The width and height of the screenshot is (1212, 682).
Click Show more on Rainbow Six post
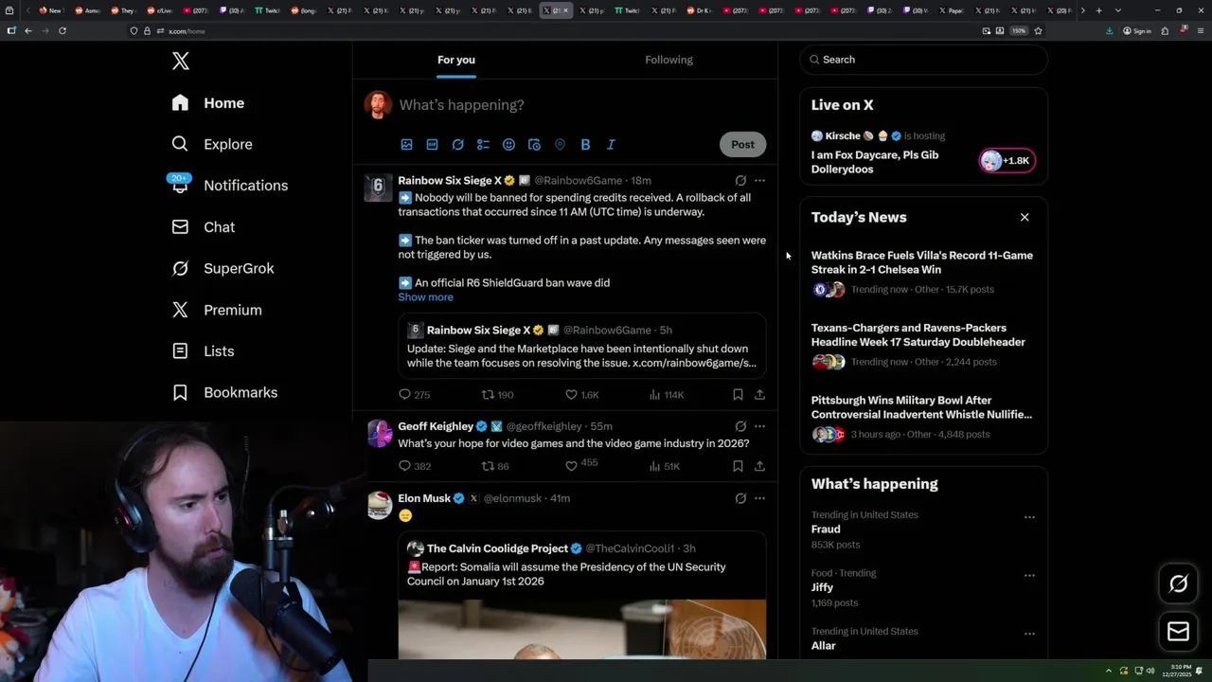[x=425, y=297]
